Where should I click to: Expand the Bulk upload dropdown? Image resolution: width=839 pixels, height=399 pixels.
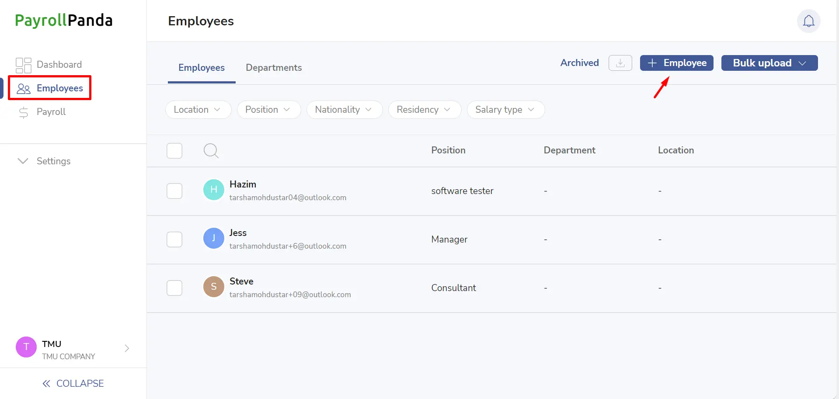(x=769, y=63)
